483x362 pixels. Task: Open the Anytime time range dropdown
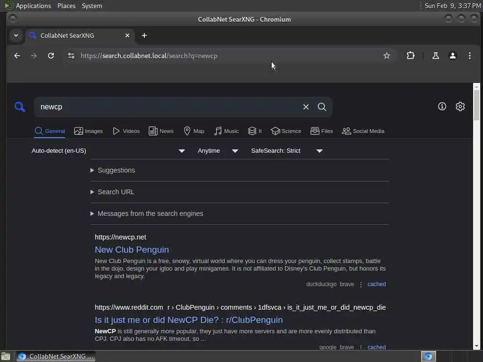coord(218,151)
